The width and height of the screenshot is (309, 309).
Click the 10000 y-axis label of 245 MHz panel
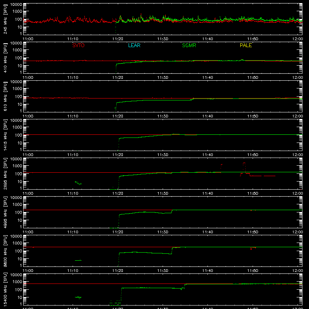tap(16, 5)
